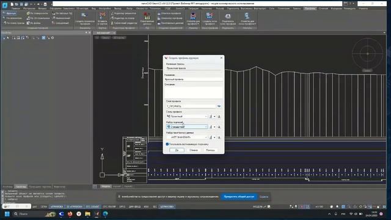Click into the Описание text area
The image size is (391, 220).
coord(193,92)
